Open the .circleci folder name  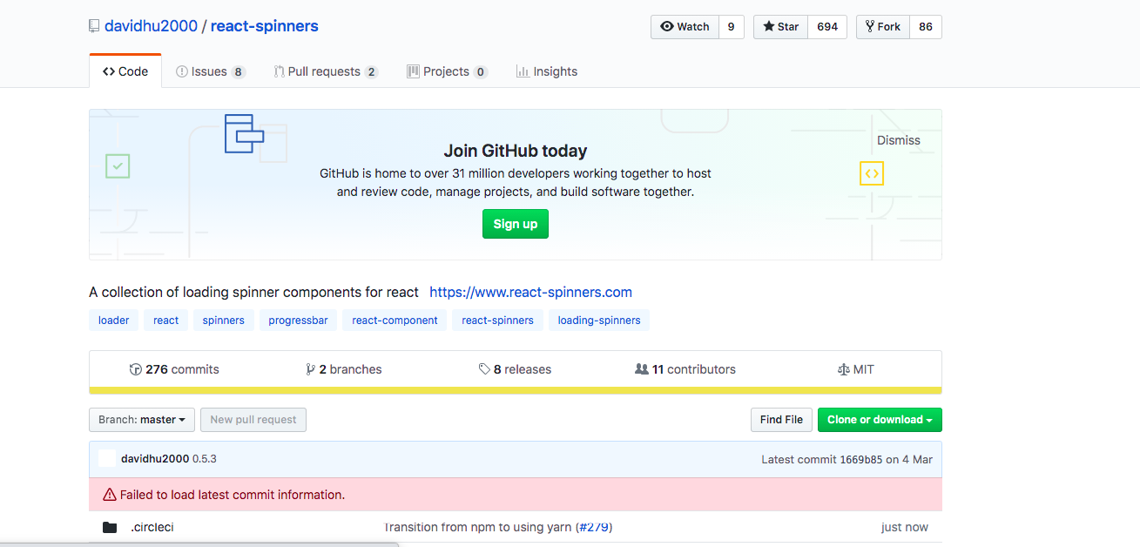(x=152, y=527)
